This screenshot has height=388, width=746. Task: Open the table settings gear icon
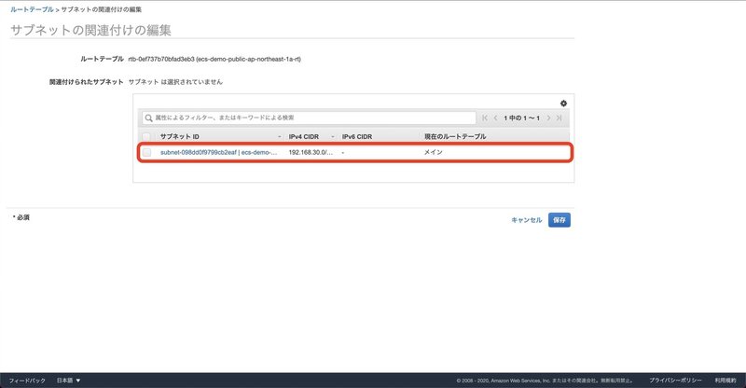click(563, 104)
